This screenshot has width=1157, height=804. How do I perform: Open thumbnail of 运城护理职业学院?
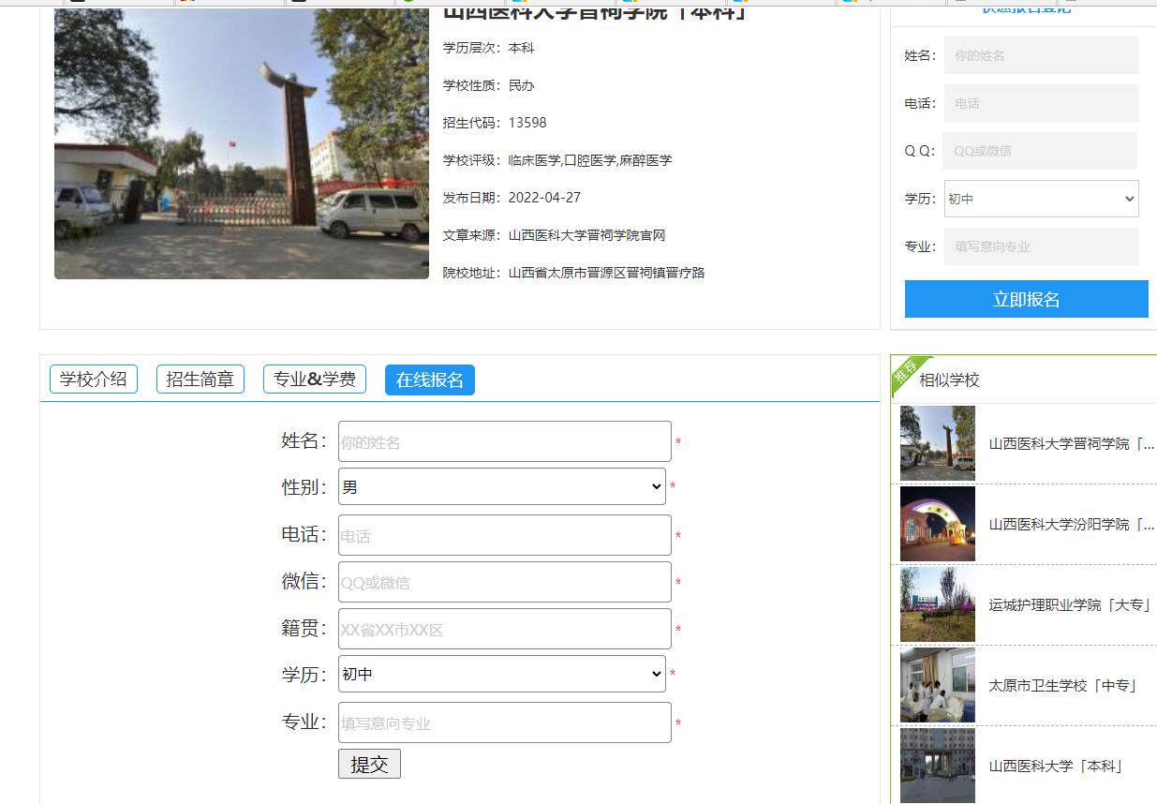pos(938,604)
